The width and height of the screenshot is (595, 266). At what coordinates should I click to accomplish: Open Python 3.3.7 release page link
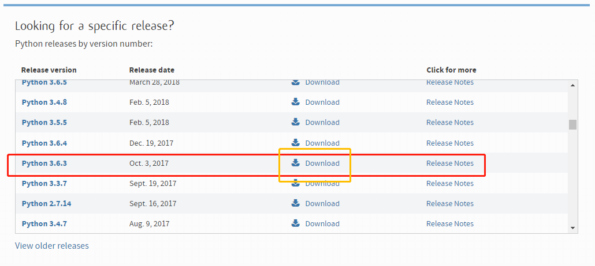pyautogui.click(x=44, y=184)
